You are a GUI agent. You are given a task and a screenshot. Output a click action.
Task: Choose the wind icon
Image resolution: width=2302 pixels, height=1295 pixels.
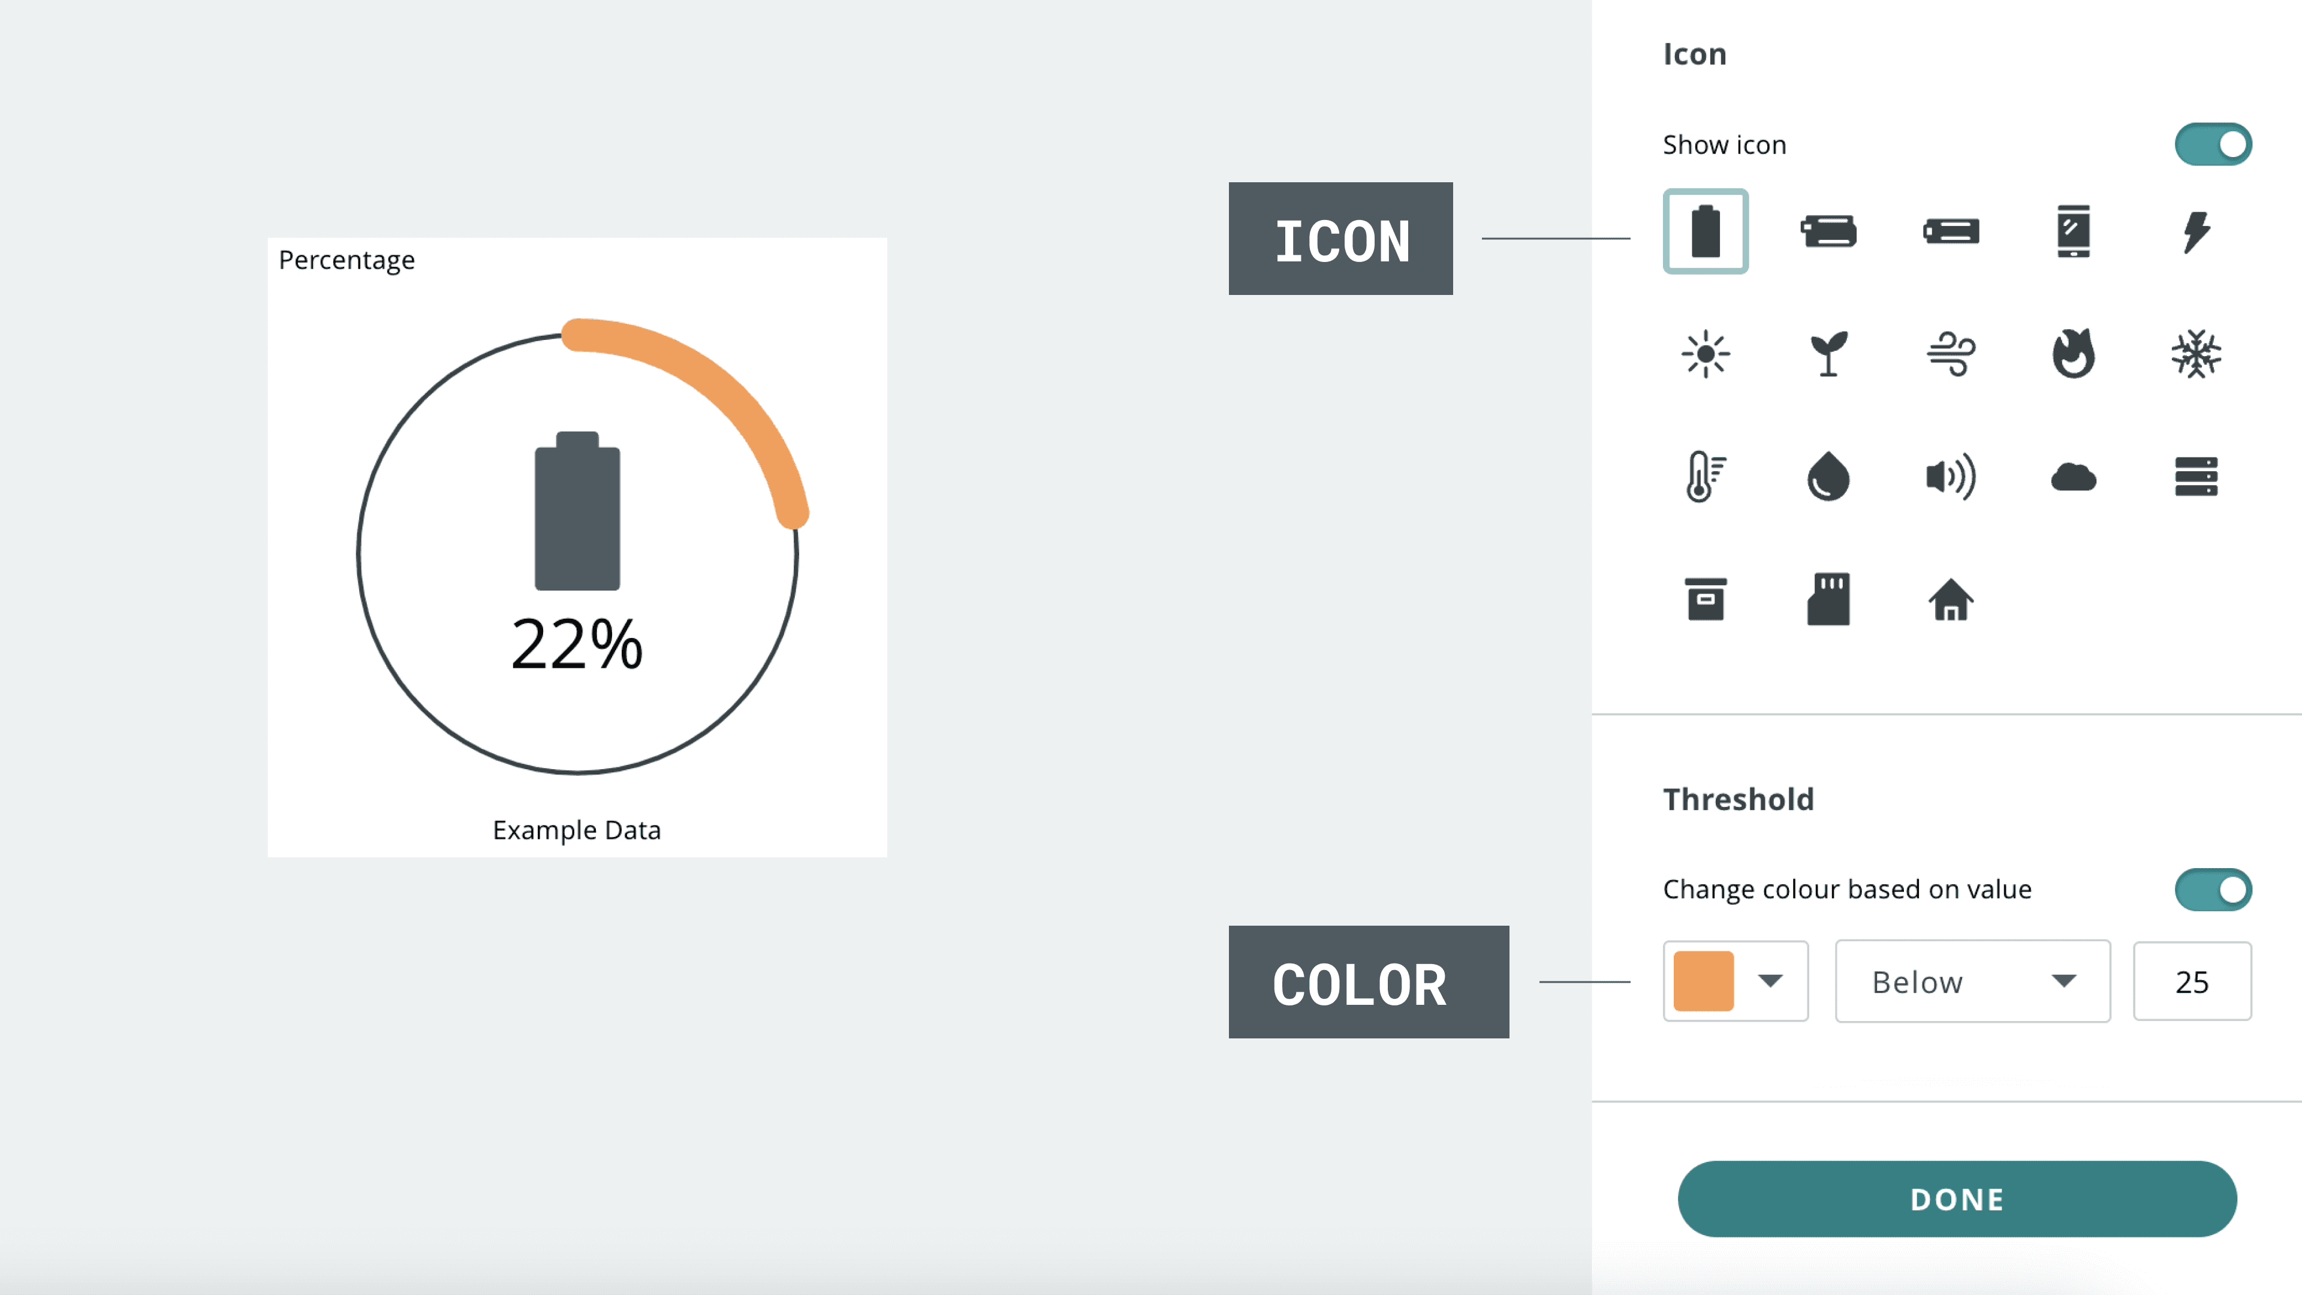click(1951, 354)
